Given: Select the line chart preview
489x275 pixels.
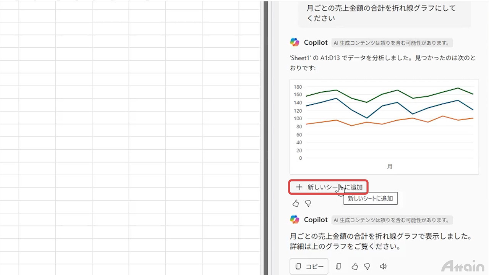Looking at the screenshot, I should pyautogui.click(x=384, y=126).
